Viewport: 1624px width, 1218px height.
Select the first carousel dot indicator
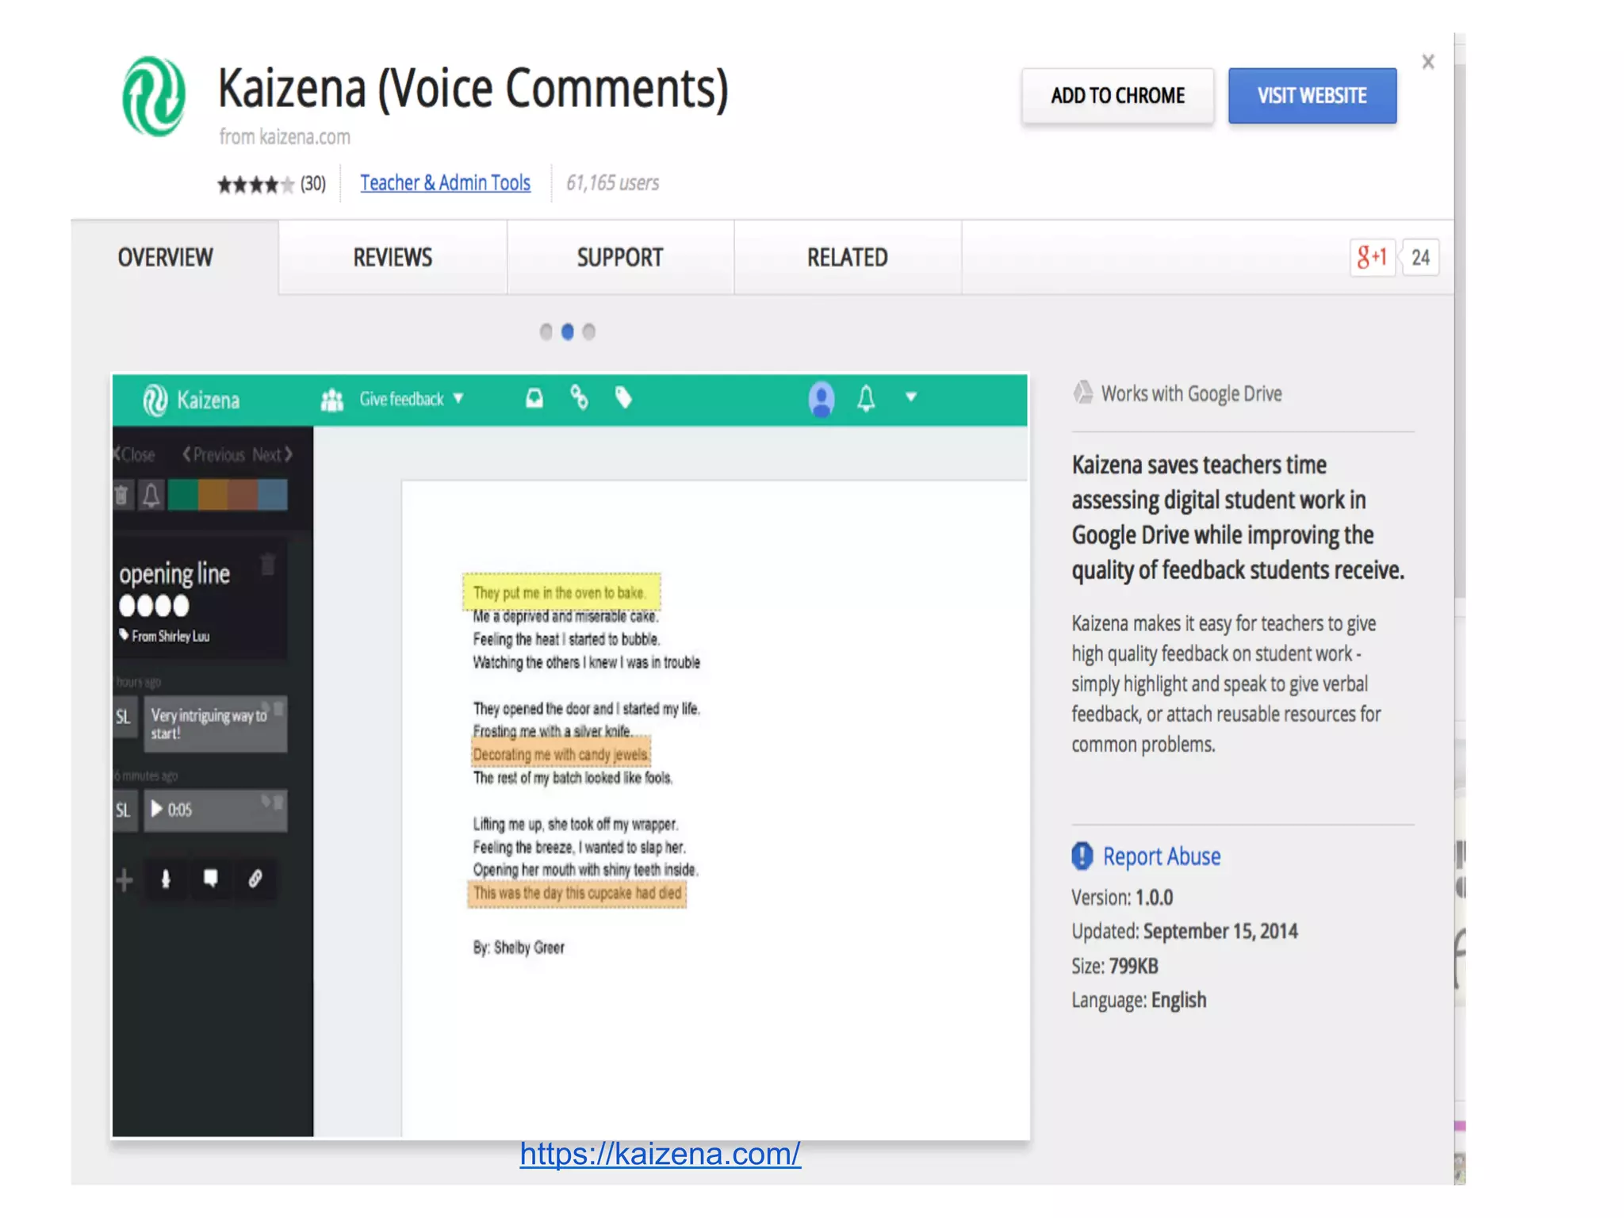click(546, 331)
